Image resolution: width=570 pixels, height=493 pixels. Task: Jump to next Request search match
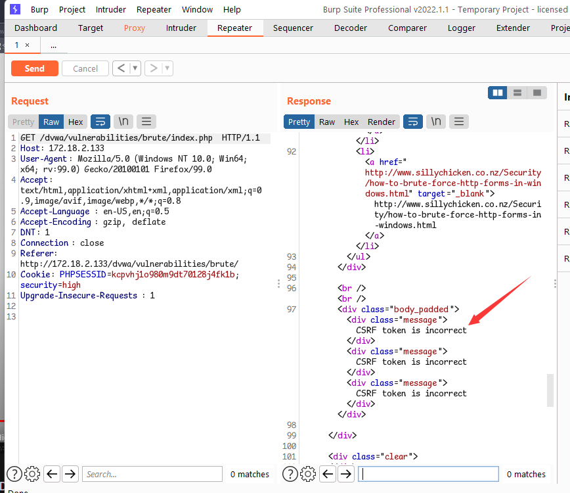point(70,474)
